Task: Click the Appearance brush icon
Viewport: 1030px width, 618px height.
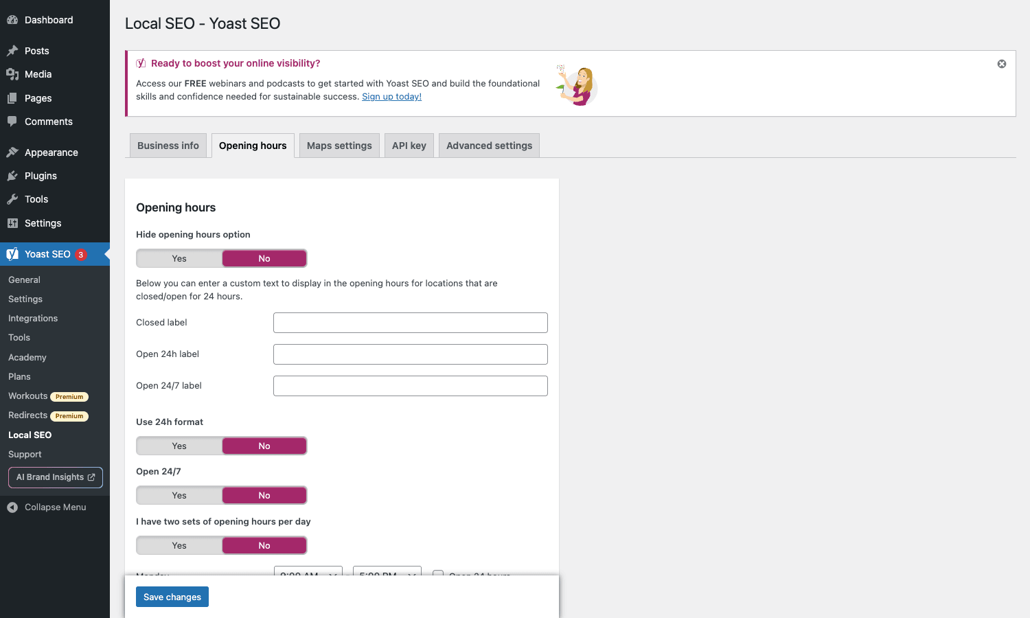Action: tap(12, 152)
